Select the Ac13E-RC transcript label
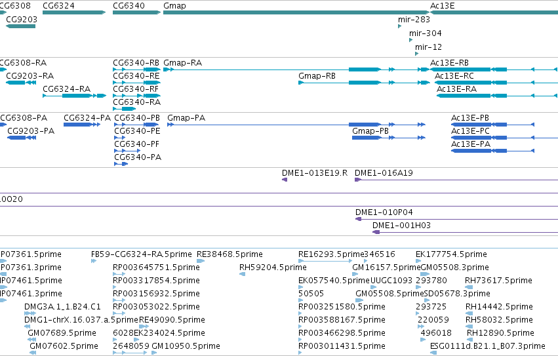This screenshot has height=356, width=558. click(x=454, y=76)
